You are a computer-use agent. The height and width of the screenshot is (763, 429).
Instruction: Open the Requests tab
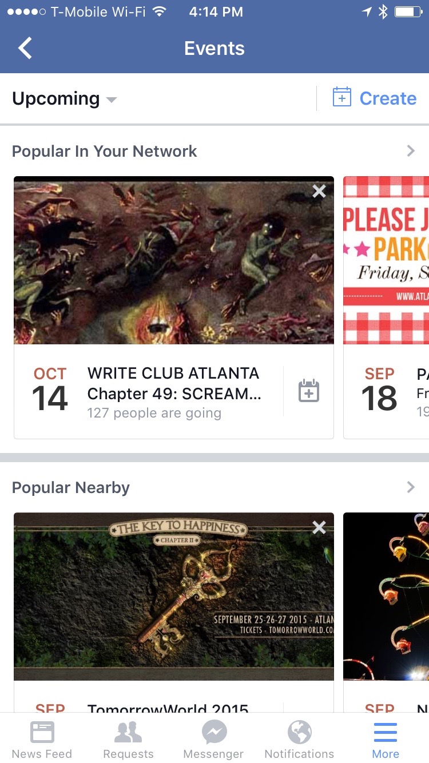click(x=128, y=739)
